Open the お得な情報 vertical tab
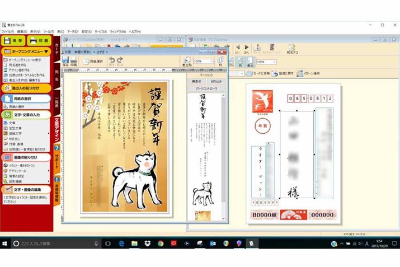The width and height of the screenshot is (400, 267). tap(57, 190)
